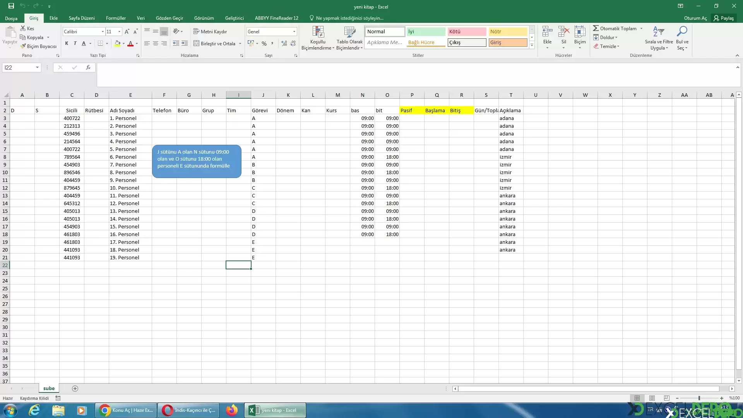
Task: Switch to Formüller tab
Action: point(116,18)
